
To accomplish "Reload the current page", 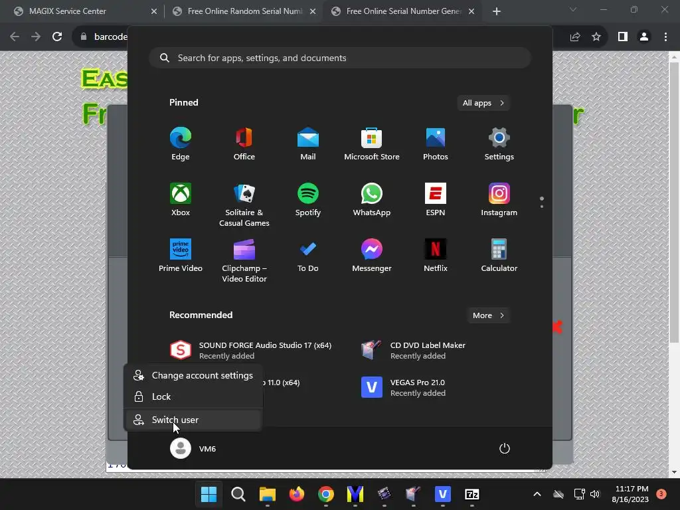I will point(57,37).
